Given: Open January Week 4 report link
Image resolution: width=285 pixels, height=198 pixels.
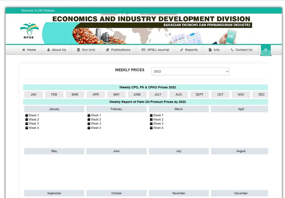Looking at the screenshot, I should pyautogui.click(x=34, y=128).
